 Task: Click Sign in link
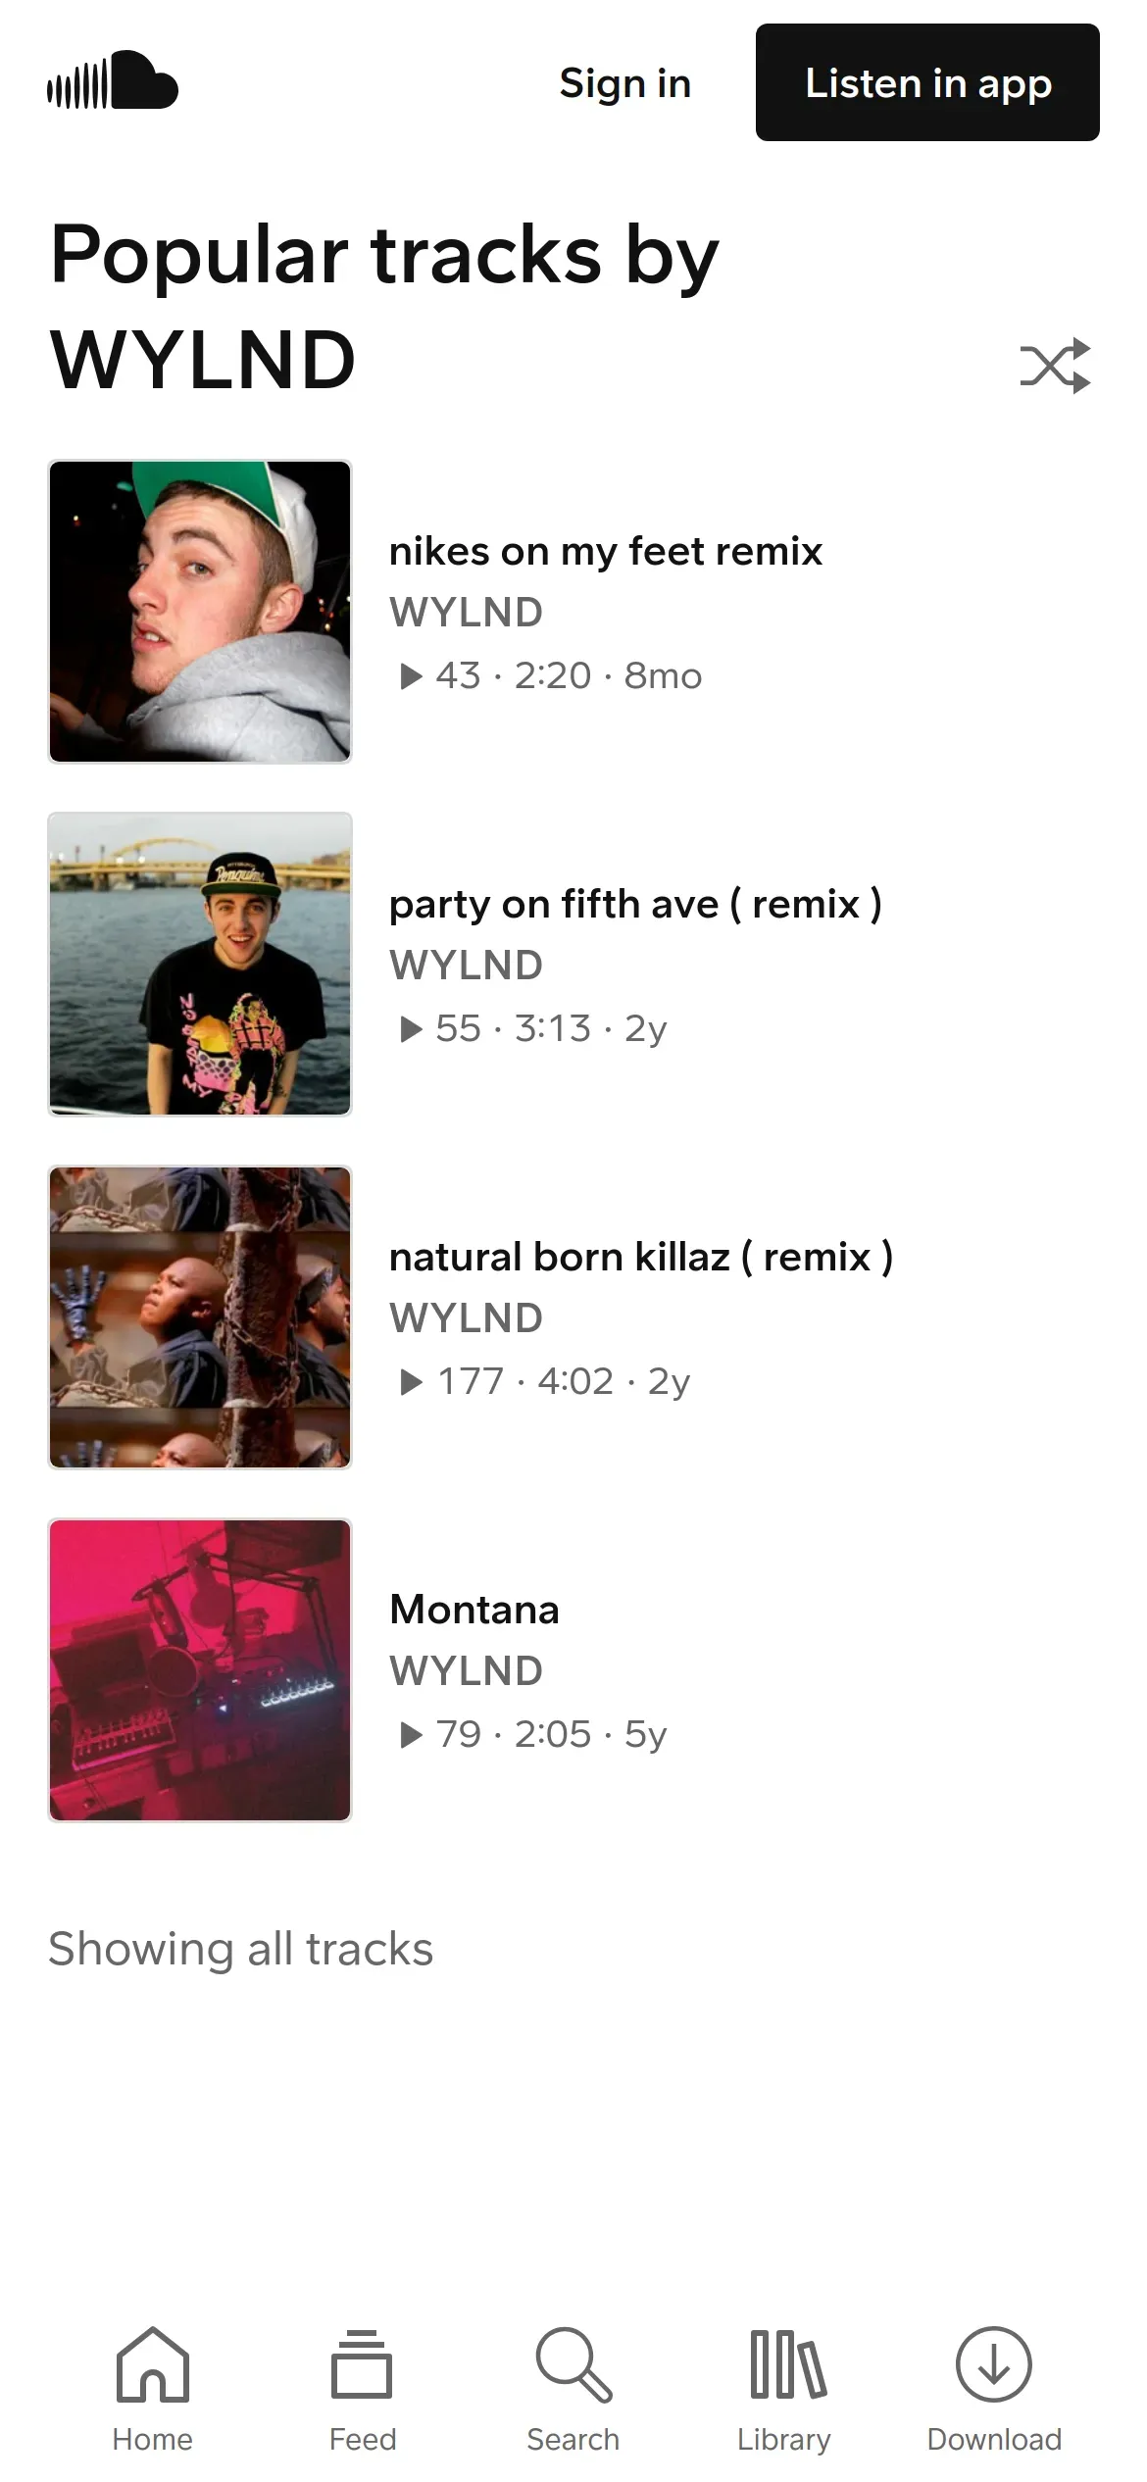coord(624,83)
